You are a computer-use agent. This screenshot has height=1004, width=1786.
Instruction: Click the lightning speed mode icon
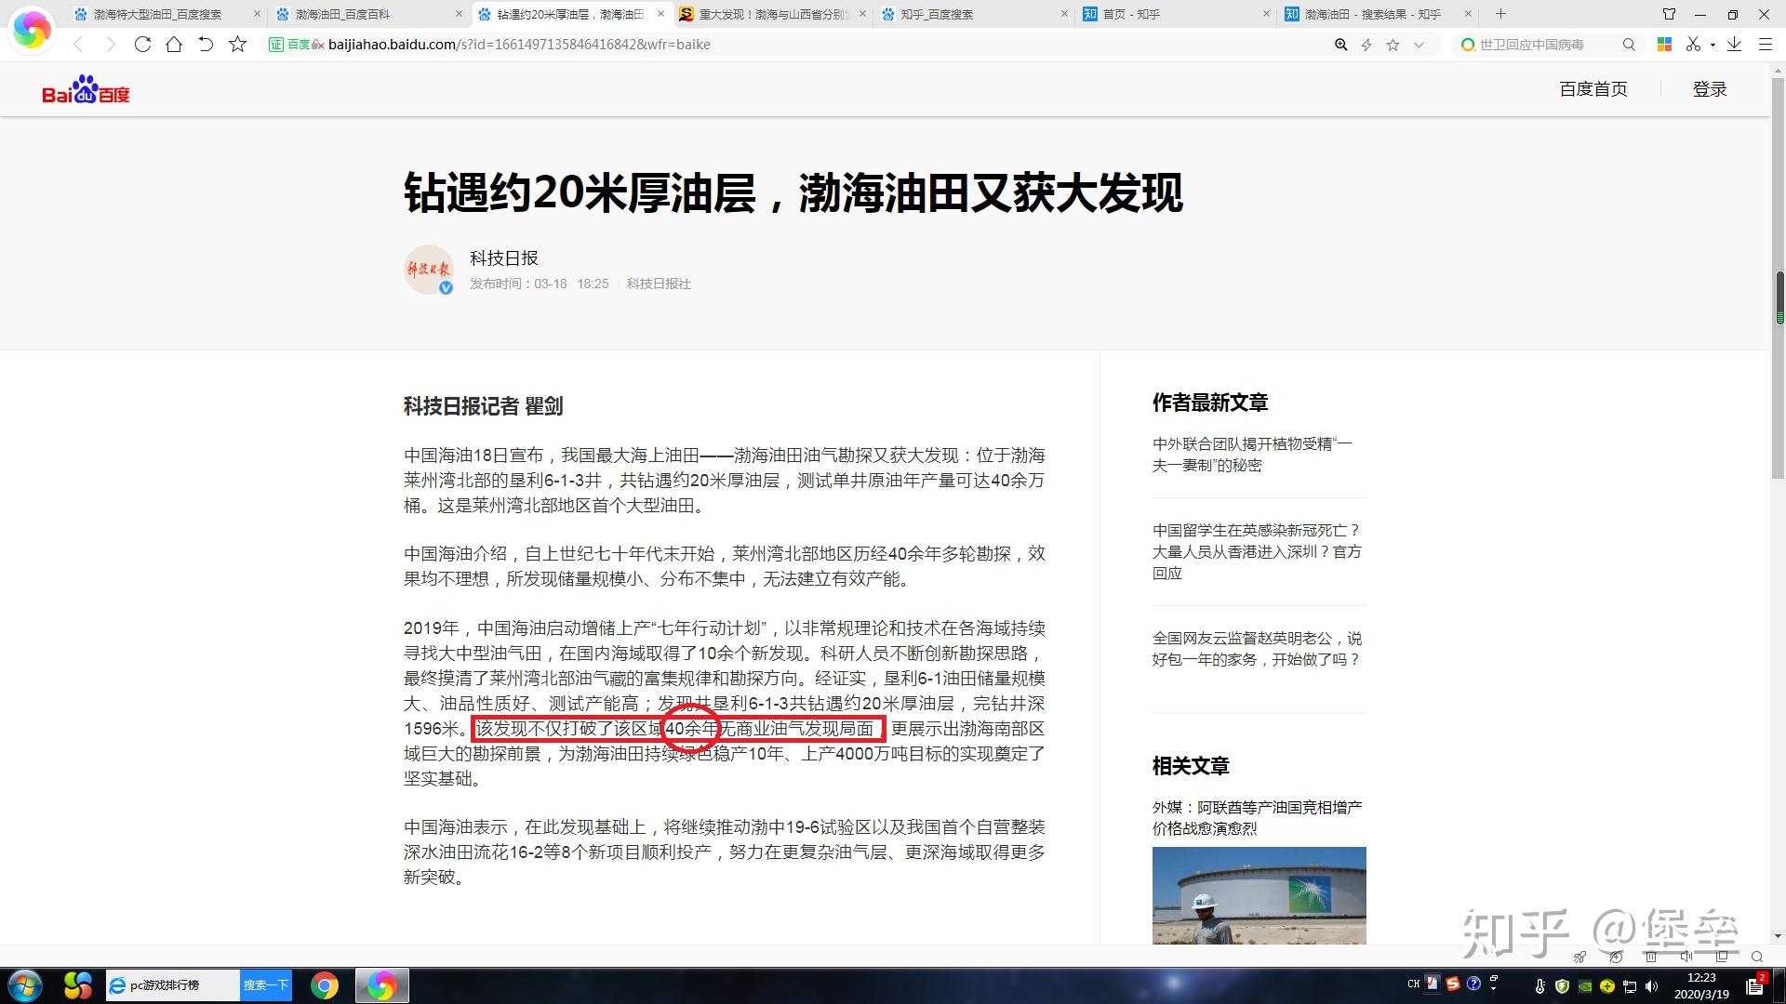tap(1366, 45)
